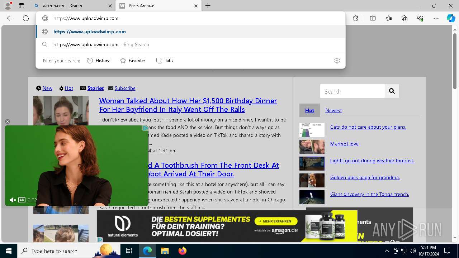
Task: Reload the current page
Action: click(x=26, y=18)
